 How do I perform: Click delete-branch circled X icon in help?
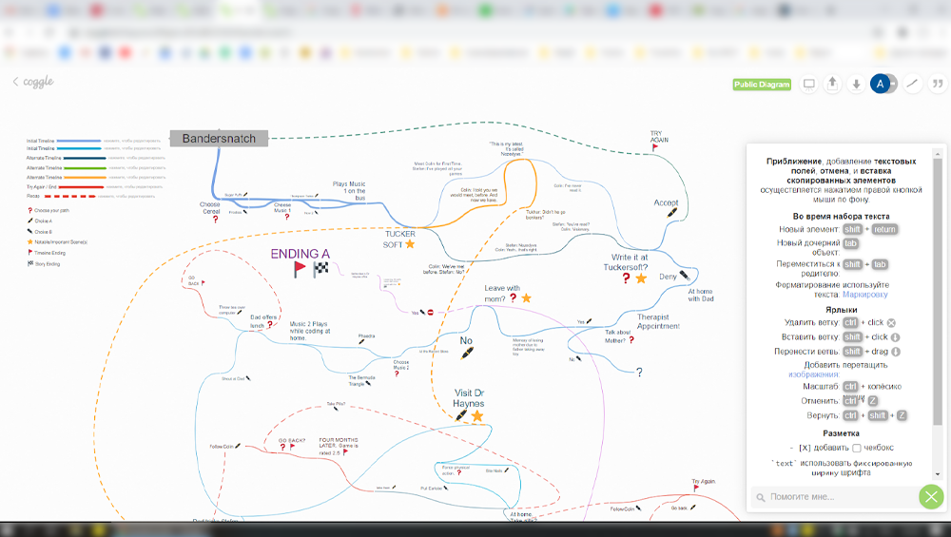pyautogui.click(x=891, y=323)
